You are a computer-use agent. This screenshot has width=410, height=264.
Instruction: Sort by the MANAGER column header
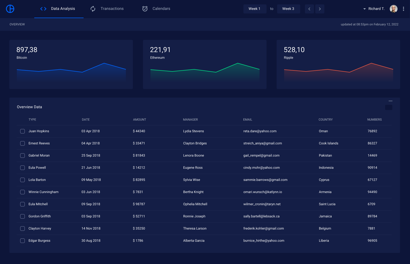(190, 120)
